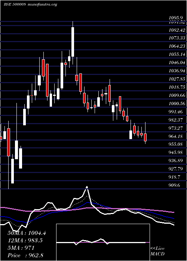Click the Price : 962.8 readout

(25, 255)
